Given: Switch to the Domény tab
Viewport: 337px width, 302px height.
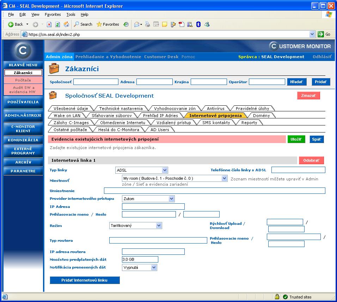Looking at the screenshot, I should 261,116.
